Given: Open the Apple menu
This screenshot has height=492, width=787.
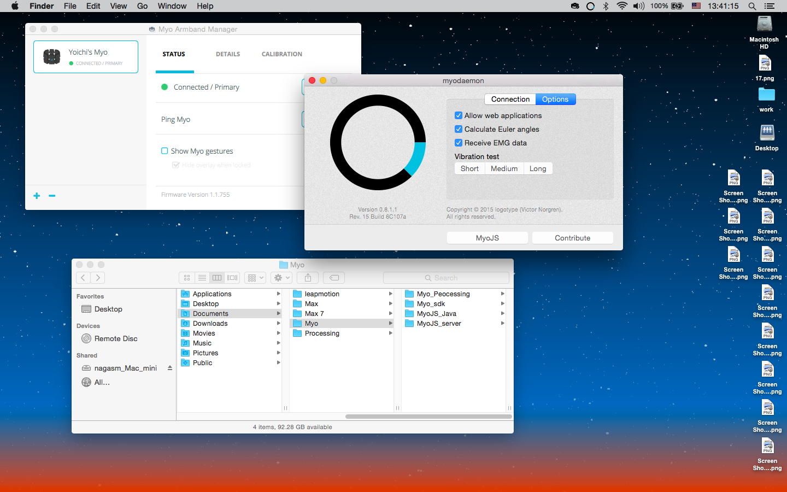Looking at the screenshot, I should tap(15, 6).
